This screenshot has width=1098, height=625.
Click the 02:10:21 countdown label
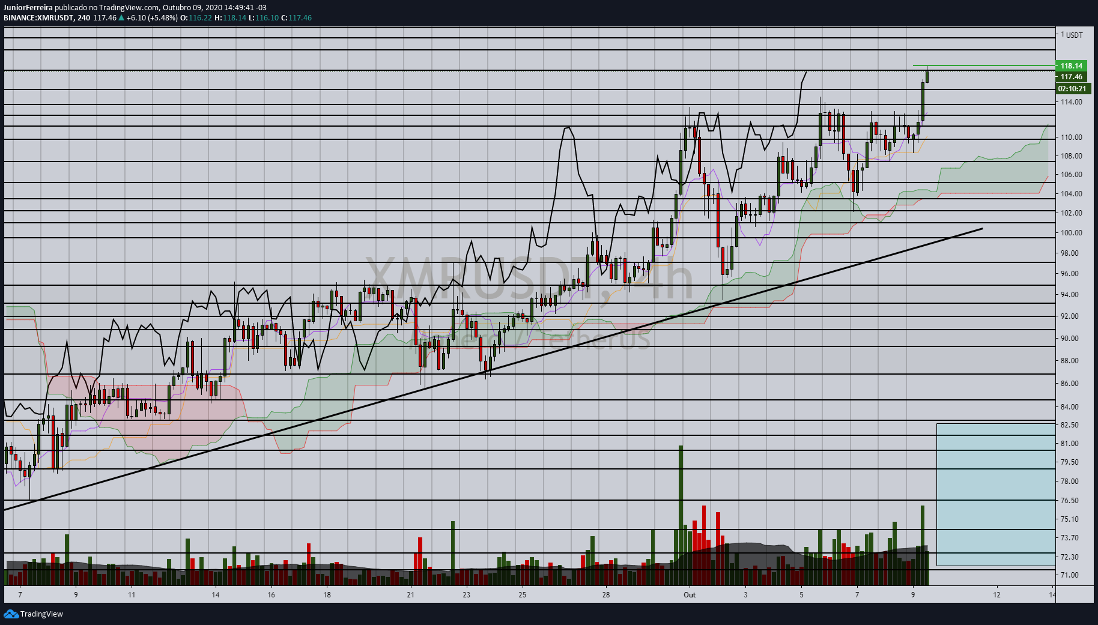click(1073, 89)
